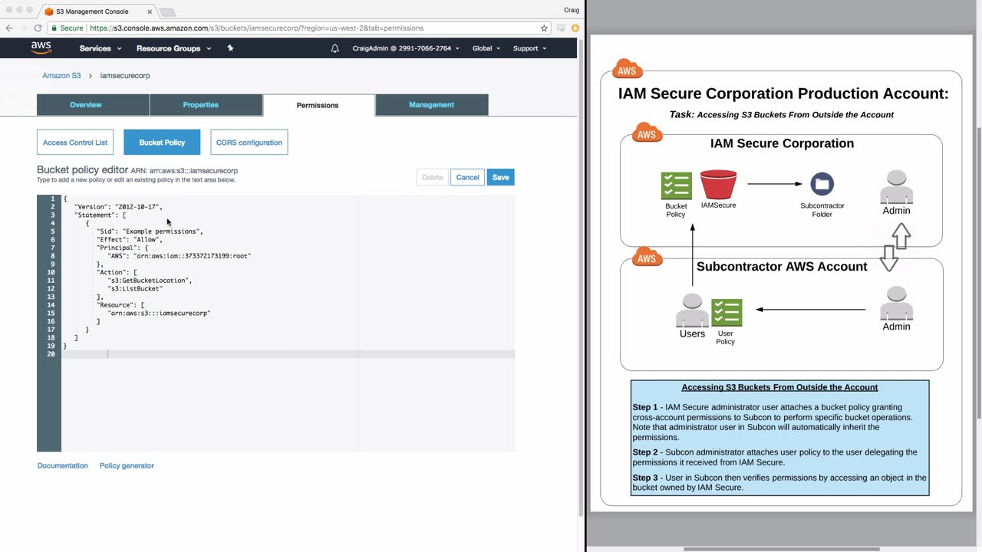
Task: Click the Users person icon in diagram
Action: point(692,310)
